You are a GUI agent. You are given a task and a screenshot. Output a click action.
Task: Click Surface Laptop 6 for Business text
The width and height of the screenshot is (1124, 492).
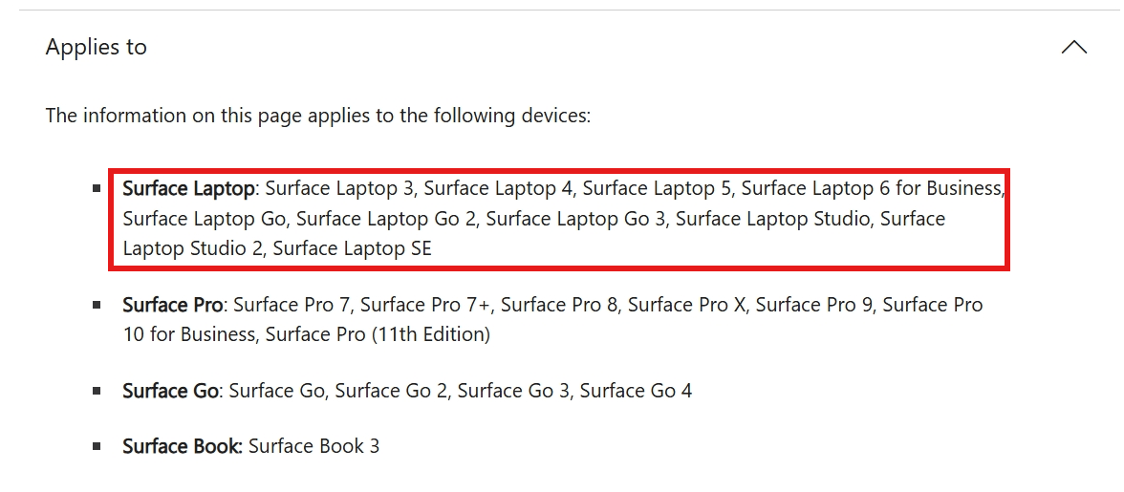(x=871, y=189)
